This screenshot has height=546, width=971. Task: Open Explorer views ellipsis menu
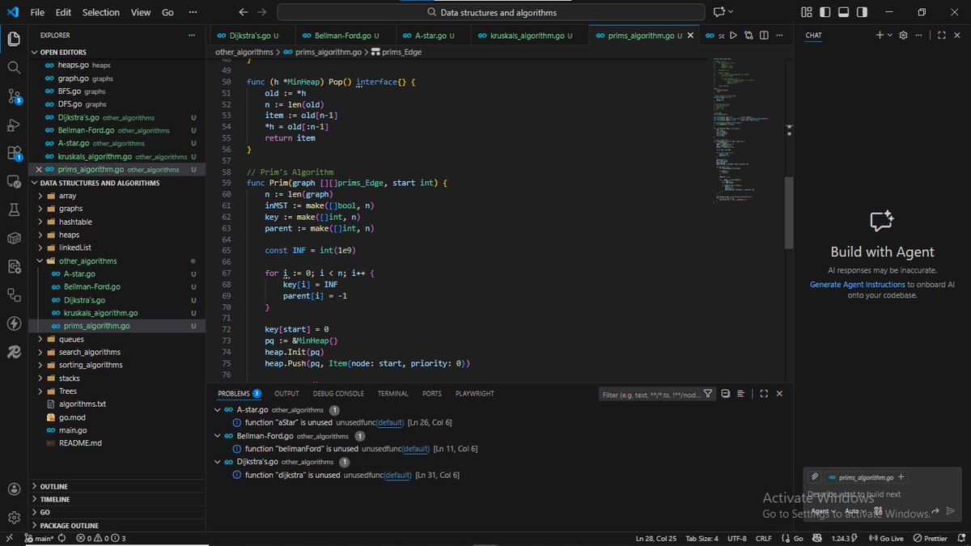click(x=192, y=36)
